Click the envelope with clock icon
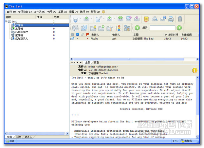The height and width of the screenshot is (148, 204). 83,28
